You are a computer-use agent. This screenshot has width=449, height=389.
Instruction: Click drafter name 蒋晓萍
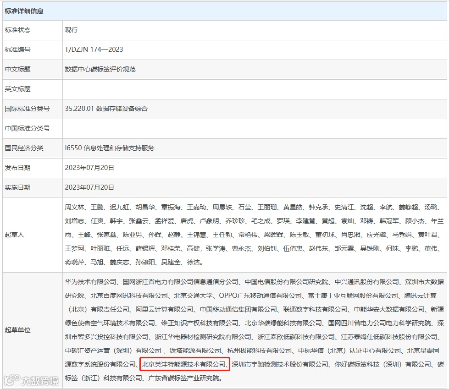[74, 262]
